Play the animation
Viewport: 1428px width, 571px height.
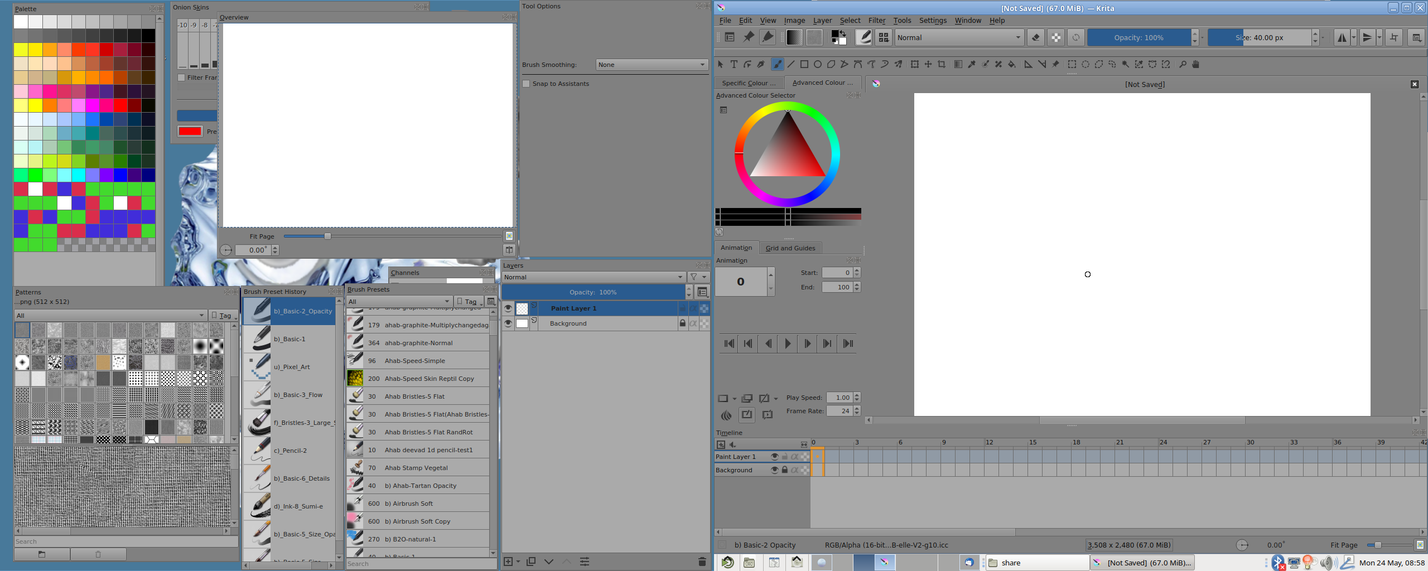click(788, 343)
